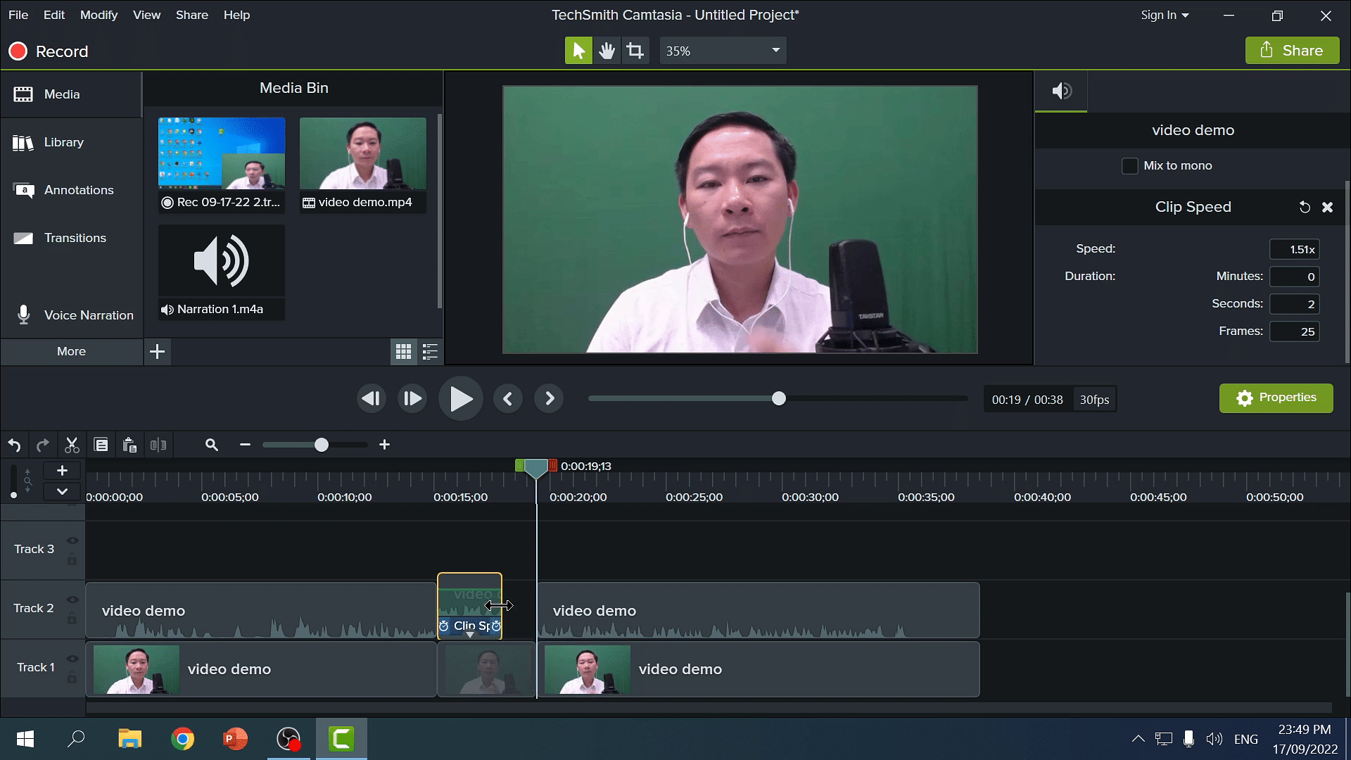Open the Transitions tab
Screen dimensions: 1351x760
pyautogui.click(x=71, y=238)
